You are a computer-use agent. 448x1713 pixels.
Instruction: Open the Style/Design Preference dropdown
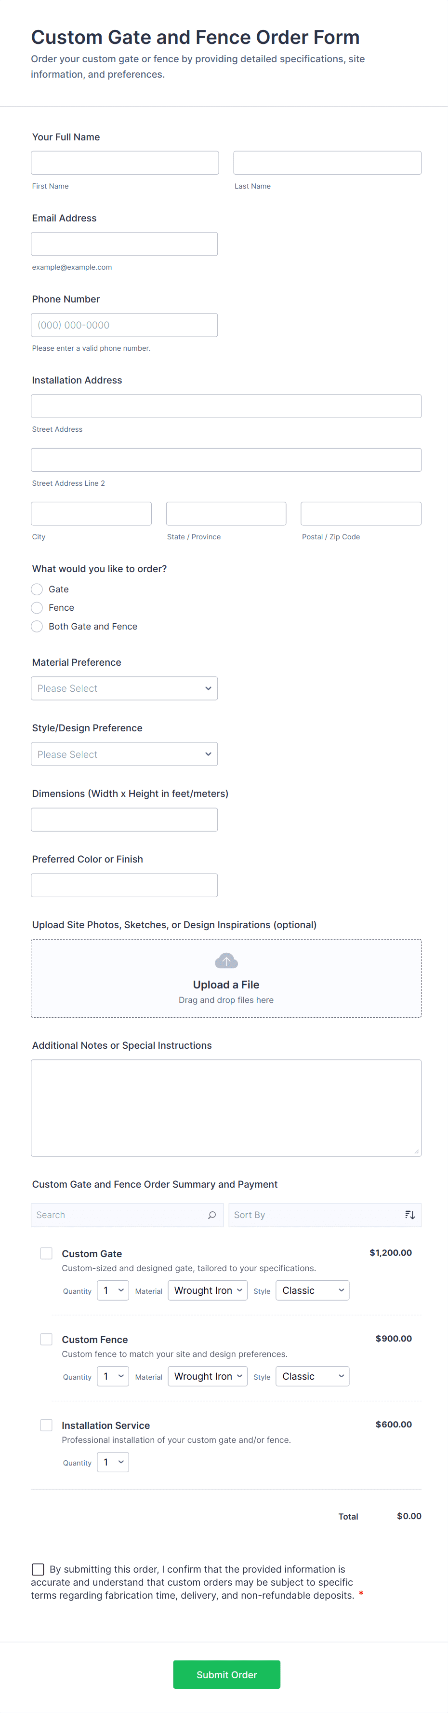pyautogui.click(x=124, y=754)
